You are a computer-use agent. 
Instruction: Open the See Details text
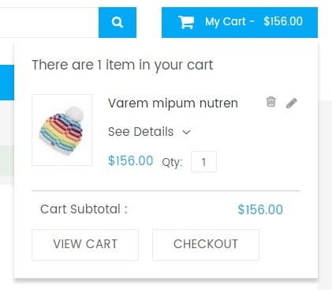coord(140,131)
